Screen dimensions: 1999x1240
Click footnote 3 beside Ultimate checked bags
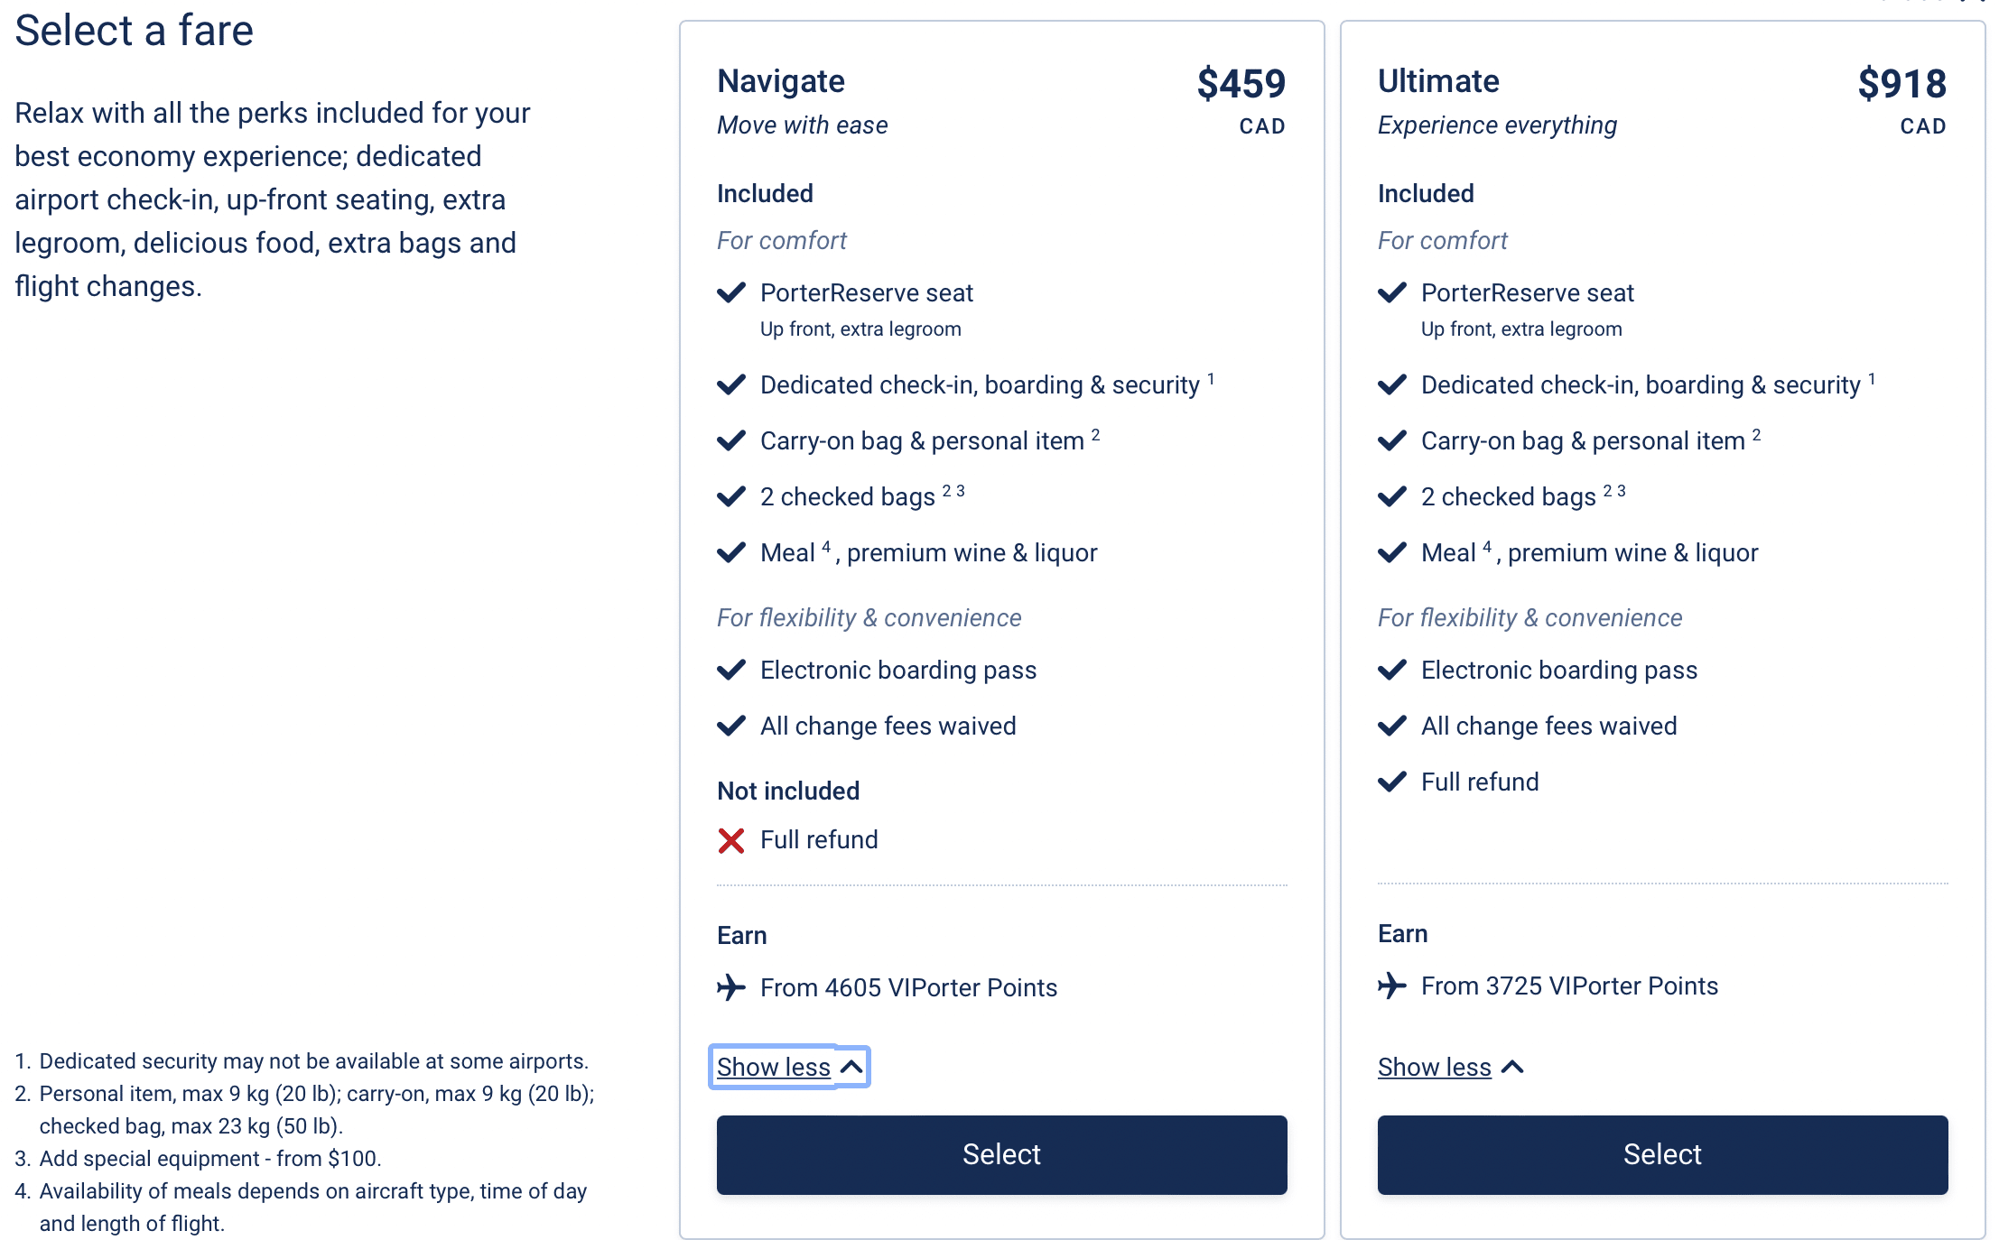coord(1622,491)
